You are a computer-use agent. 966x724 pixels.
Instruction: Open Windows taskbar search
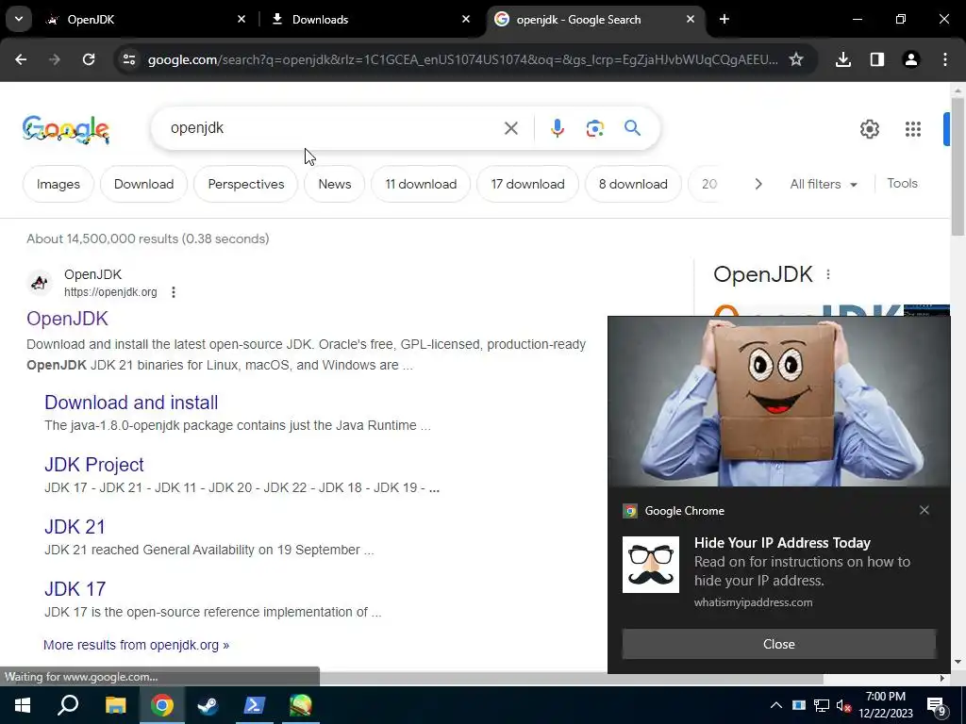68,705
